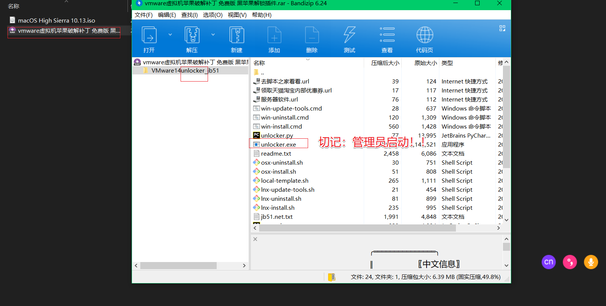Click comment panel scrollbar down arrow

[x=506, y=265]
